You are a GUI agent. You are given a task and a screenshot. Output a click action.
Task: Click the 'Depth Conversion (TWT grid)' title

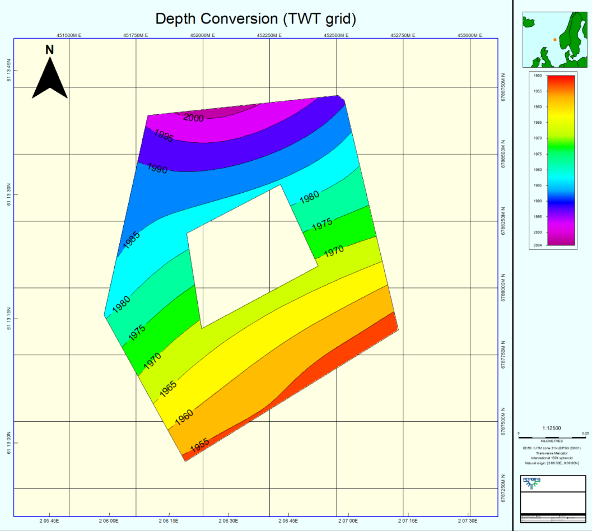[256, 18]
